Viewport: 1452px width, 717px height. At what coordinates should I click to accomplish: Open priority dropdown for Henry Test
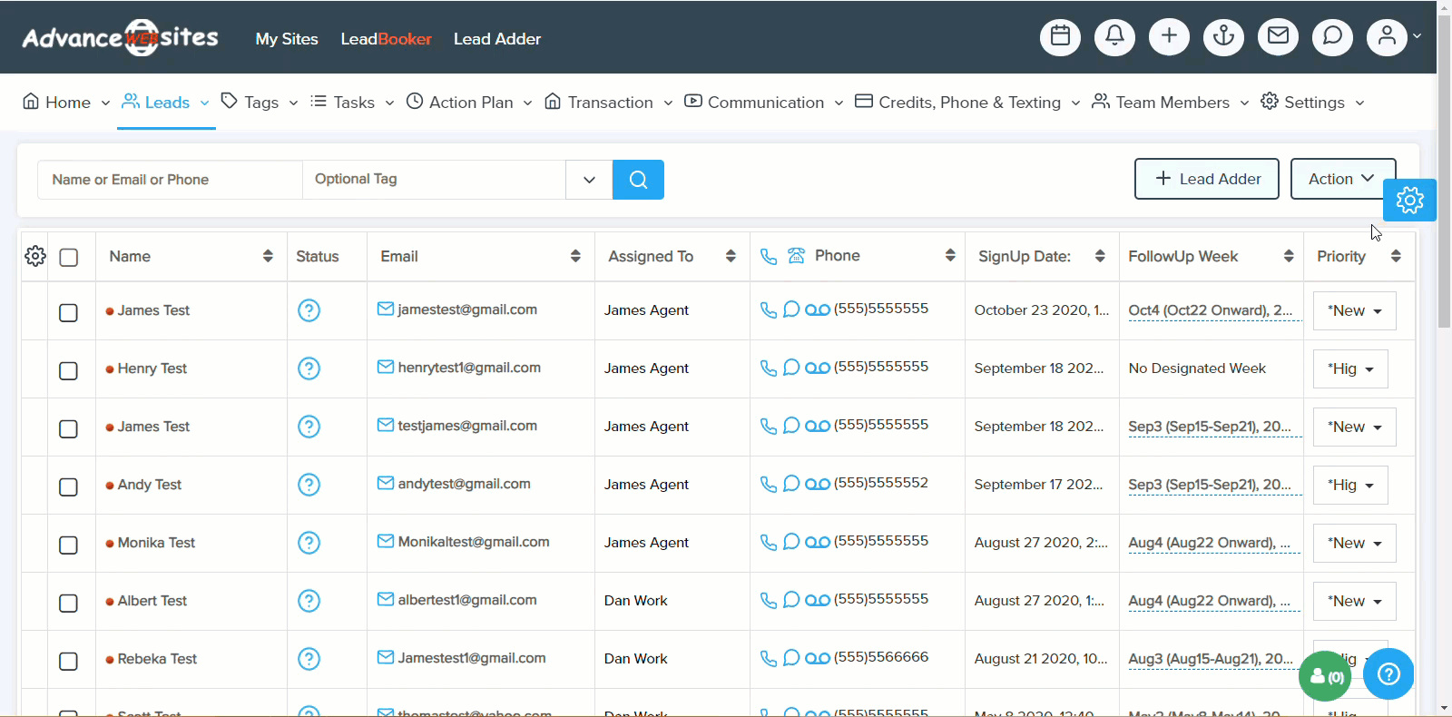coord(1350,368)
